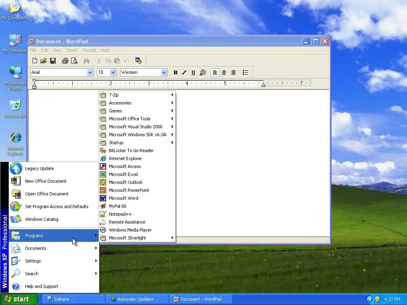
Task: Open the font size 10 dropdown
Action: tap(113, 72)
